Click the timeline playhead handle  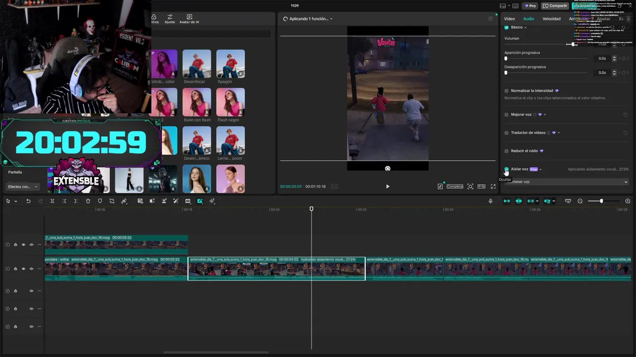312,209
